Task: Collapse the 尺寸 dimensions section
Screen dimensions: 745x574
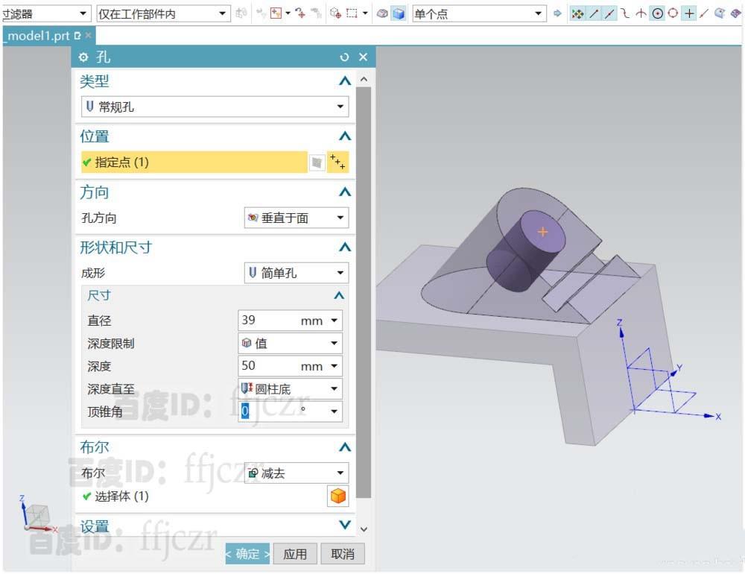Action: coord(339,295)
